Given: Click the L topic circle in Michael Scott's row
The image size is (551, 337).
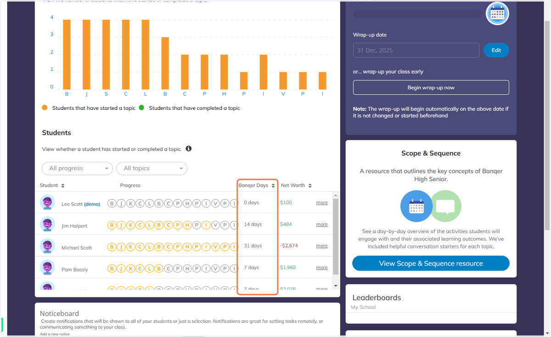Looking at the screenshot, I should pyautogui.click(x=149, y=247).
